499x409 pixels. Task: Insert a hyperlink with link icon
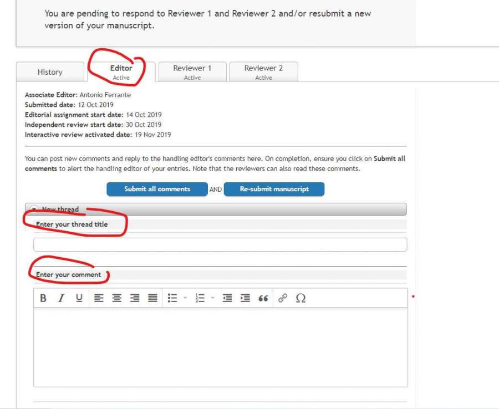[283, 298]
